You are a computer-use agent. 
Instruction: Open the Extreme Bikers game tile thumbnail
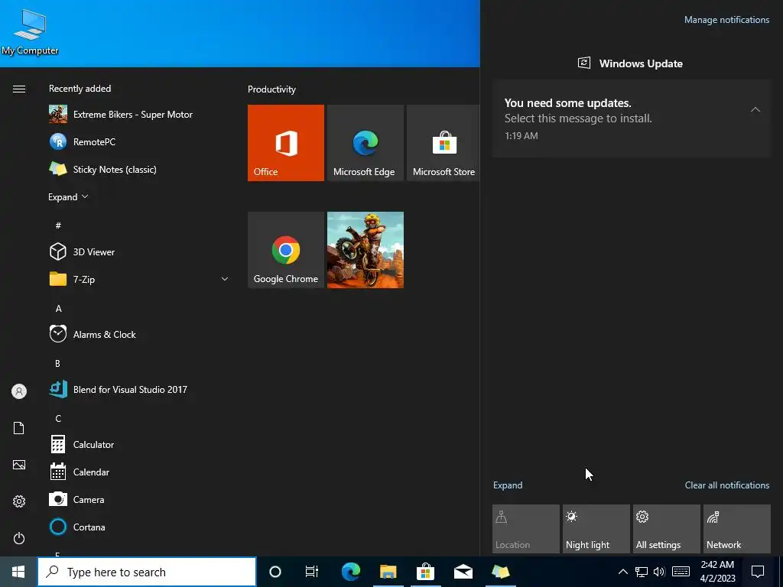[365, 250]
